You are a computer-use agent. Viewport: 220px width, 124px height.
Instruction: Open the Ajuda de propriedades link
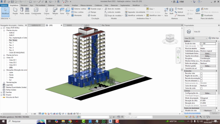192,113
